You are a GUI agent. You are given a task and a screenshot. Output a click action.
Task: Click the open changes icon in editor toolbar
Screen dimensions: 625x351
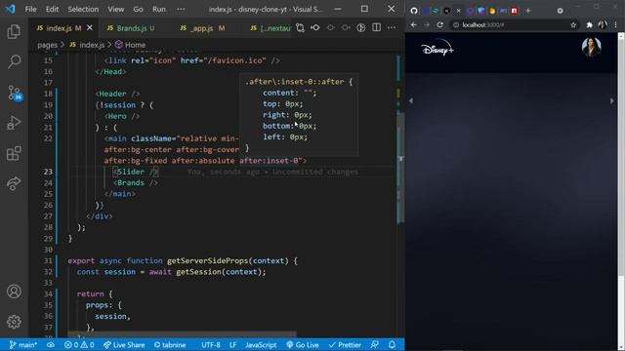tap(300, 28)
